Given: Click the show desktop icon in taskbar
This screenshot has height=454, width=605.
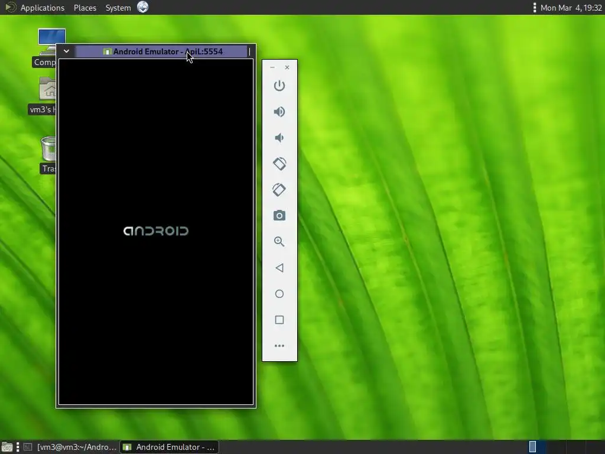Looking at the screenshot, I should (6, 447).
